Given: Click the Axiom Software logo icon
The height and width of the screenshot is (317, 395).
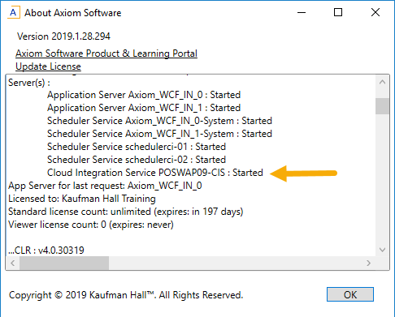Looking at the screenshot, I should [x=13, y=12].
